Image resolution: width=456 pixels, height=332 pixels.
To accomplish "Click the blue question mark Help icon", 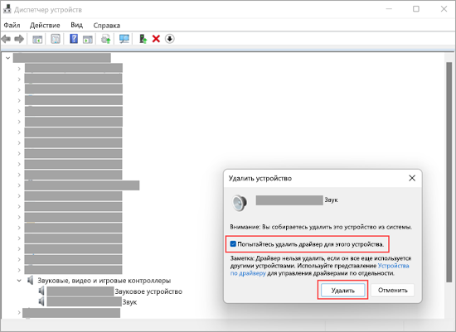I will [x=74, y=39].
